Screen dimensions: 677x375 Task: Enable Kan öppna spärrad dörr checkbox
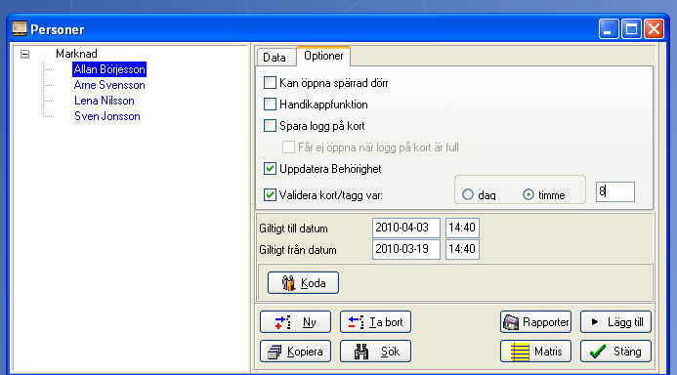[x=270, y=82]
